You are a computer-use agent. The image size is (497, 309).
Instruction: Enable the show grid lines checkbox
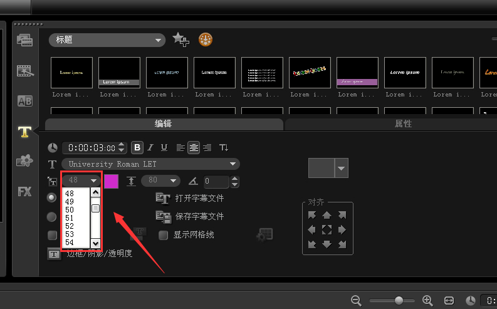[163, 235]
